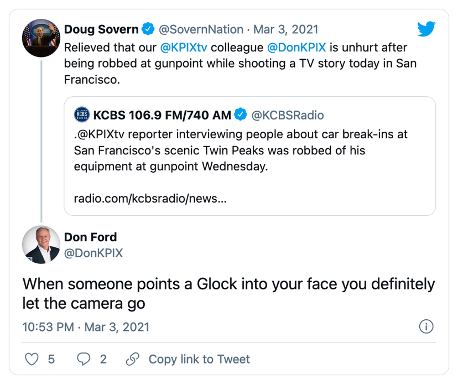Click the chain link icon
Viewport: 458px width, 384px height.
pos(132,359)
